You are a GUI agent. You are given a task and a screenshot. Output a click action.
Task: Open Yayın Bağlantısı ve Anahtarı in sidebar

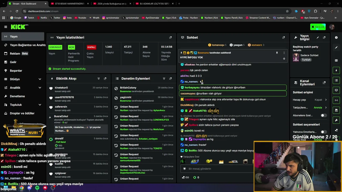23,45
